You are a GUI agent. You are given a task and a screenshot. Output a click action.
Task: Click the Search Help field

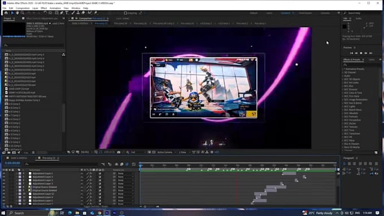point(361,13)
